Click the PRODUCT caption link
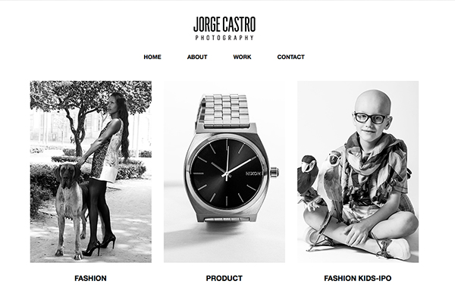 pyautogui.click(x=224, y=278)
